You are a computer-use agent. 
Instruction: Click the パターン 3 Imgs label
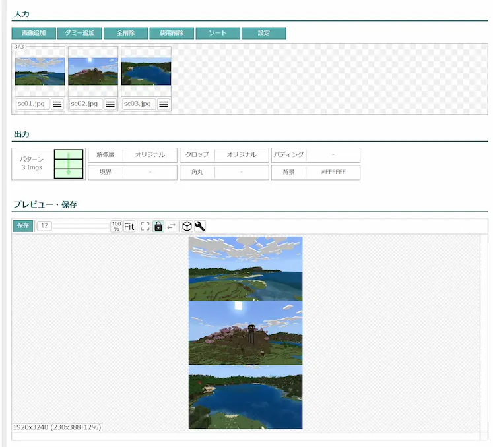[x=32, y=164]
